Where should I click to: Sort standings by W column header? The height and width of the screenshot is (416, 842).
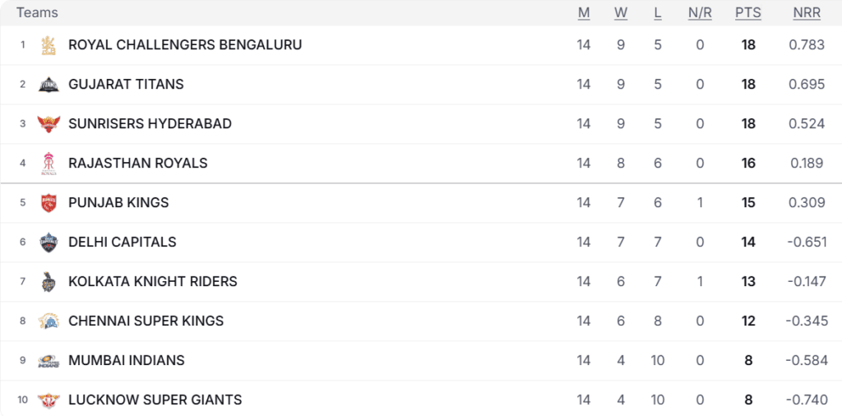pyautogui.click(x=621, y=13)
